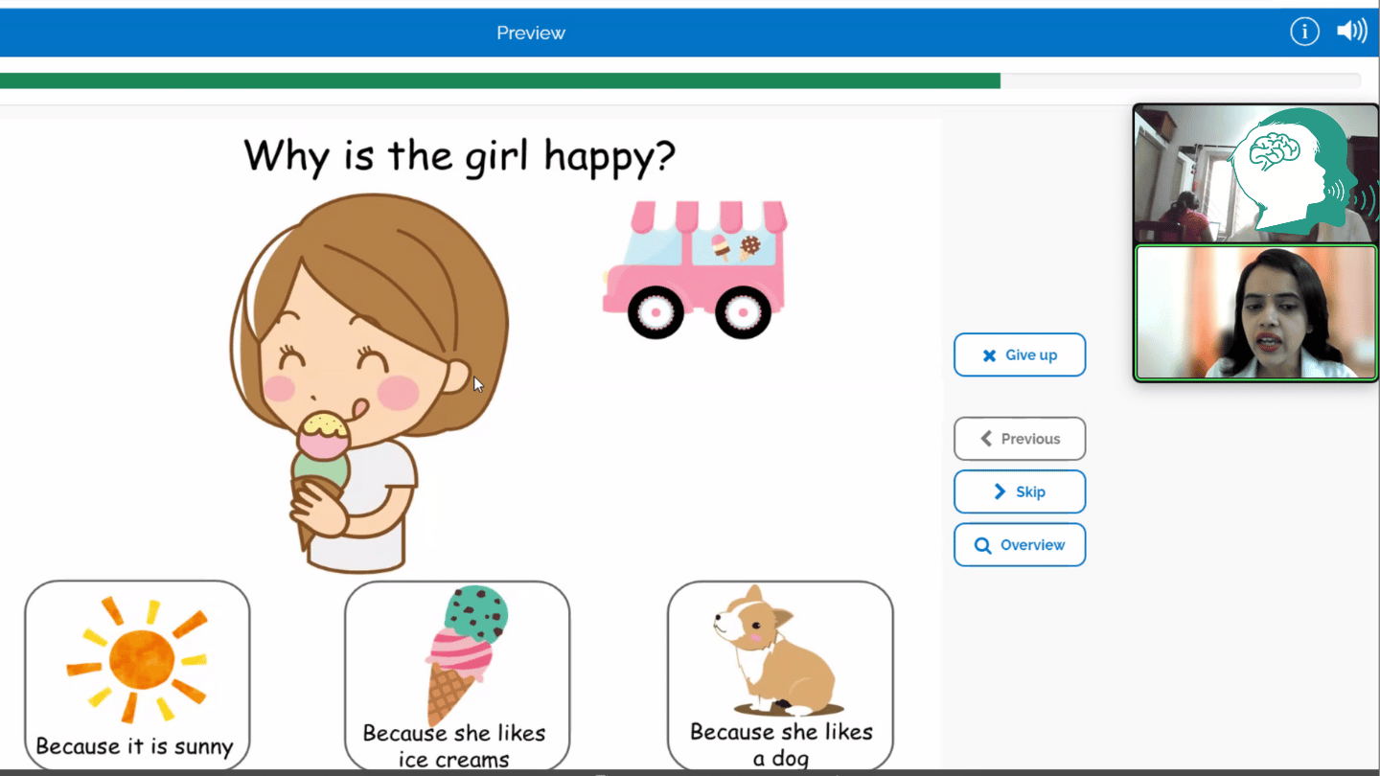Click the 'Why is the girl happy?' question

(x=459, y=155)
